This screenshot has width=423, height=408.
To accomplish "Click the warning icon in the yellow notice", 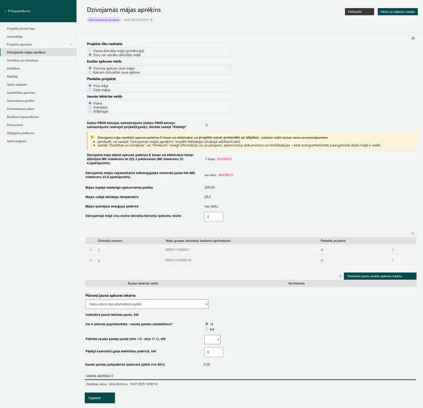I will click(92, 137).
